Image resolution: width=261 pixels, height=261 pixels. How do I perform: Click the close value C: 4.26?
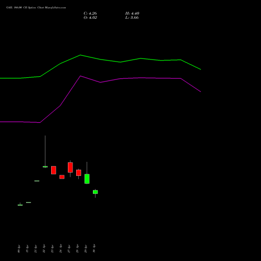tap(90, 14)
